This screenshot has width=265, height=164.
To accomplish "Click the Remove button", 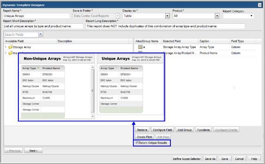I will (142, 130).
